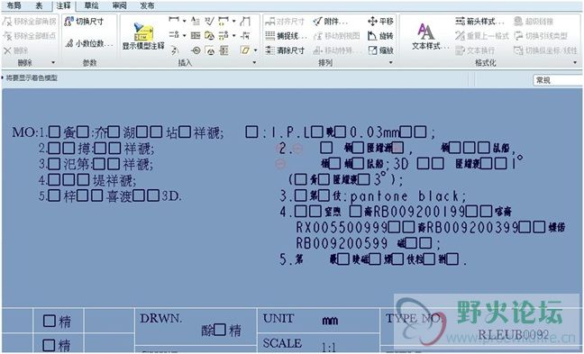Image resolution: width=584 pixels, height=354 pixels.
Task: Click the 清除尺寸 icon
Action: point(285,50)
